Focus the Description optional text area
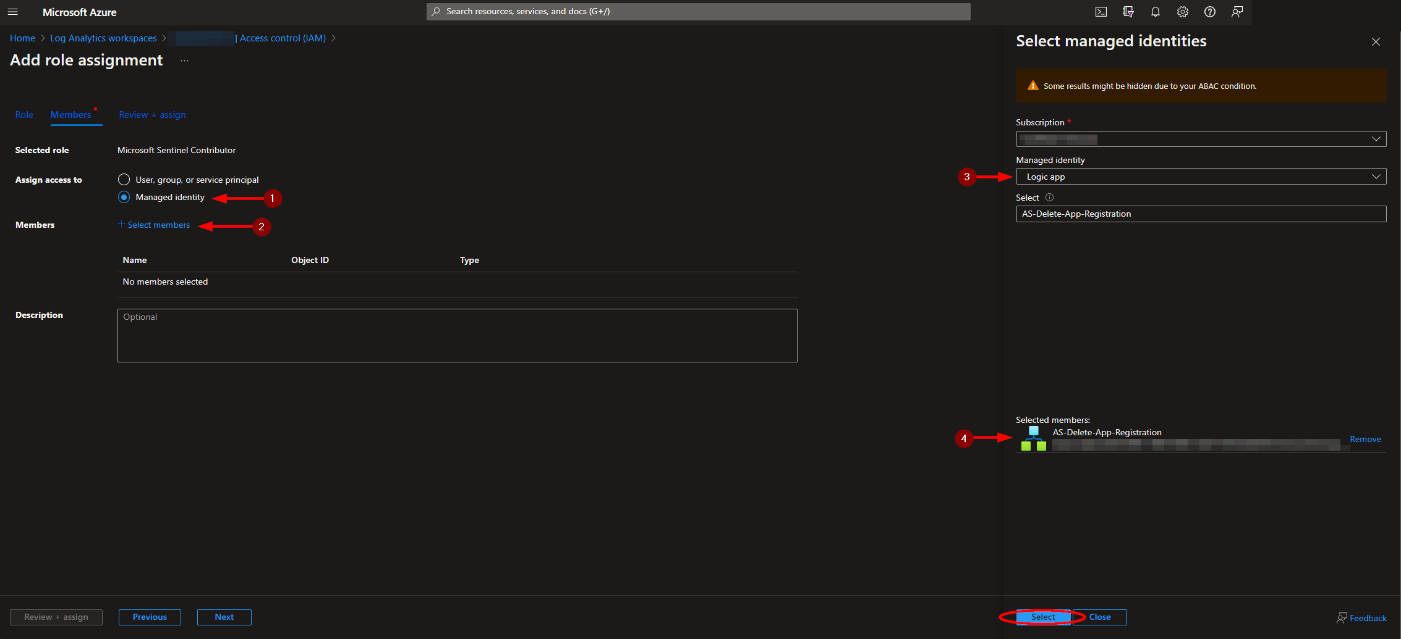This screenshot has width=1401, height=639. pos(458,335)
